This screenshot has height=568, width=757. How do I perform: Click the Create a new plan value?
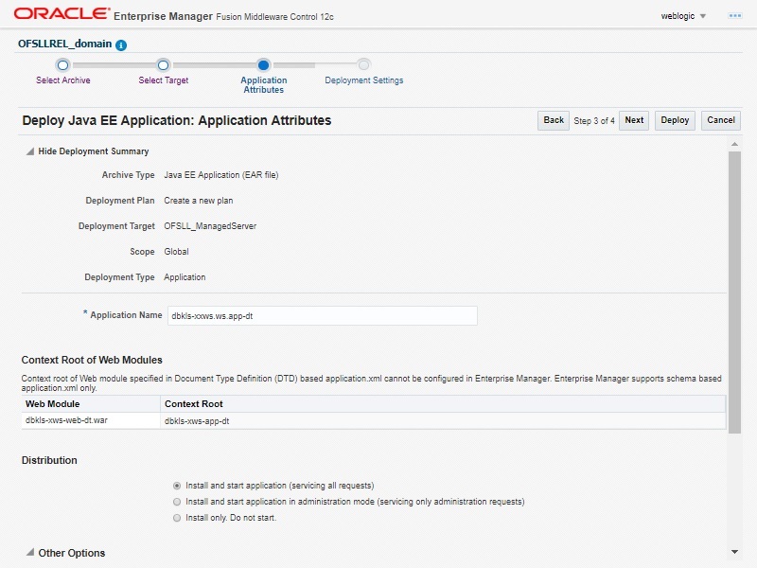pos(199,201)
